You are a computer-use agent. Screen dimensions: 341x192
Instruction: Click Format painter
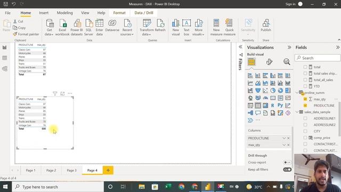pyautogui.click(x=26, y=34)
